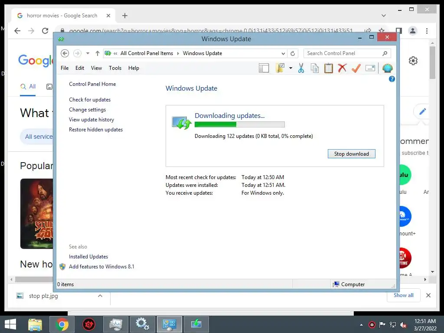Click the shell globe toolbar icon

[387, 68]
